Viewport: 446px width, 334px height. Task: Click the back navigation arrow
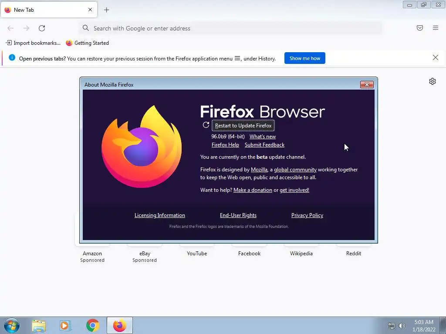[x=10, y=28]
